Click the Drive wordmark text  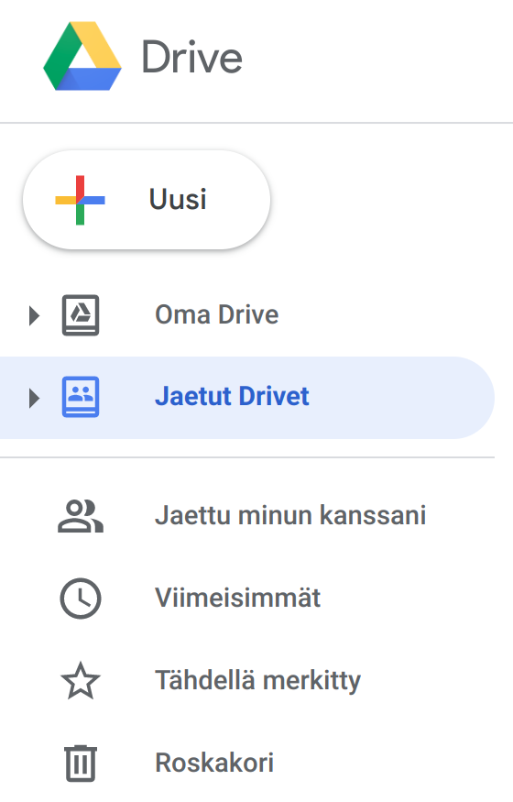(191, 57)
